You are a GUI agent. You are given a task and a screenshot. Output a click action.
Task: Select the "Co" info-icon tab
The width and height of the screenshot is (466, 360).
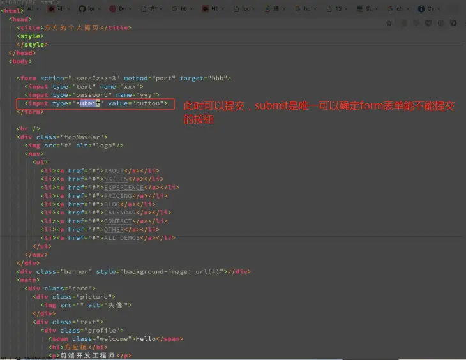pos(426,9)
